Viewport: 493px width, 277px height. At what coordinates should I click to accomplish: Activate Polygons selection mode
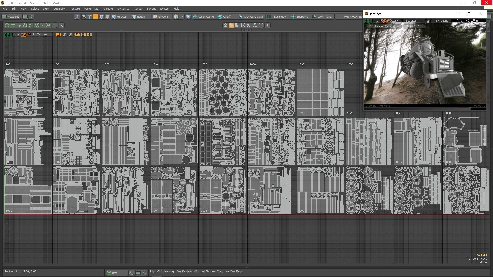[161, 17]
